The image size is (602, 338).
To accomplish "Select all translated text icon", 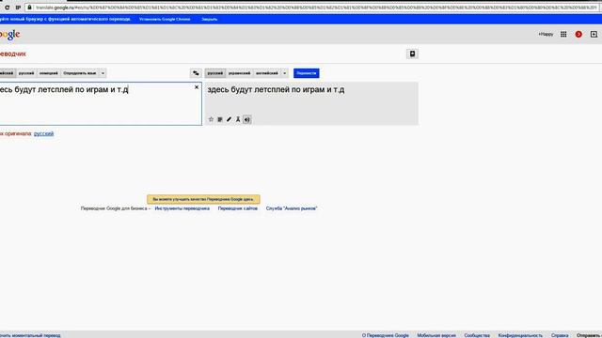I will (x=220, y=119).
